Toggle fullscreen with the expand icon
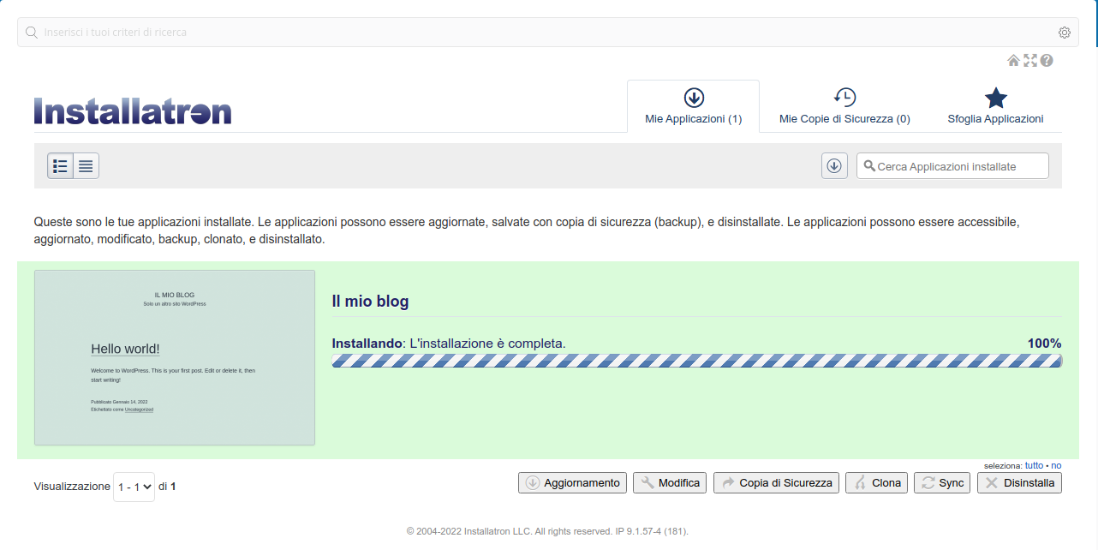Viewport: 1098px width, 550px height. (x=1030, y=61)
